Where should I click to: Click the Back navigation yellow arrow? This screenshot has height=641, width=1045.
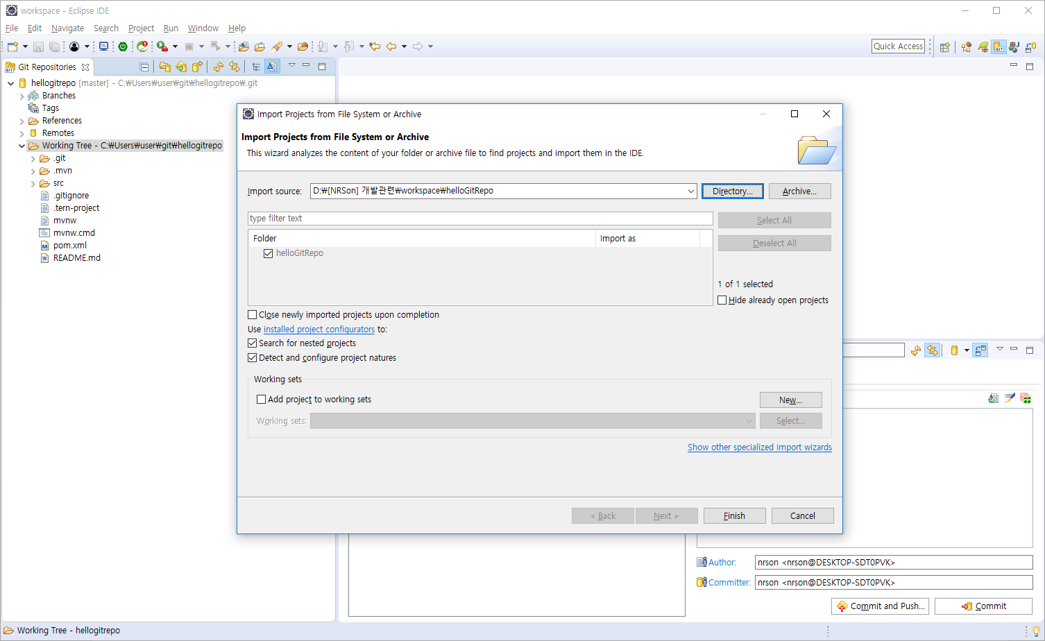pyautogui.click(x=391, y=46)
